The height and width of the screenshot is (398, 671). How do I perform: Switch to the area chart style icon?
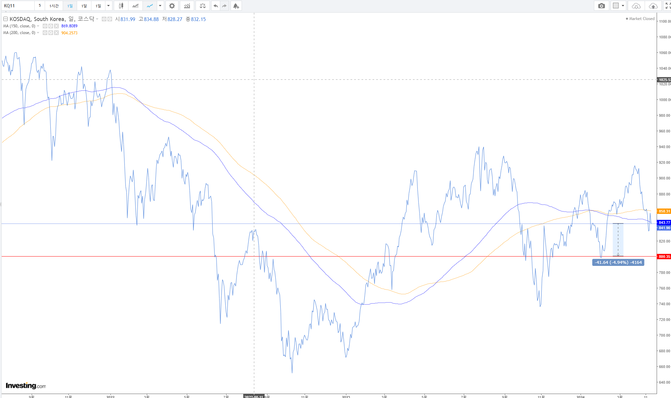point(135,6)
